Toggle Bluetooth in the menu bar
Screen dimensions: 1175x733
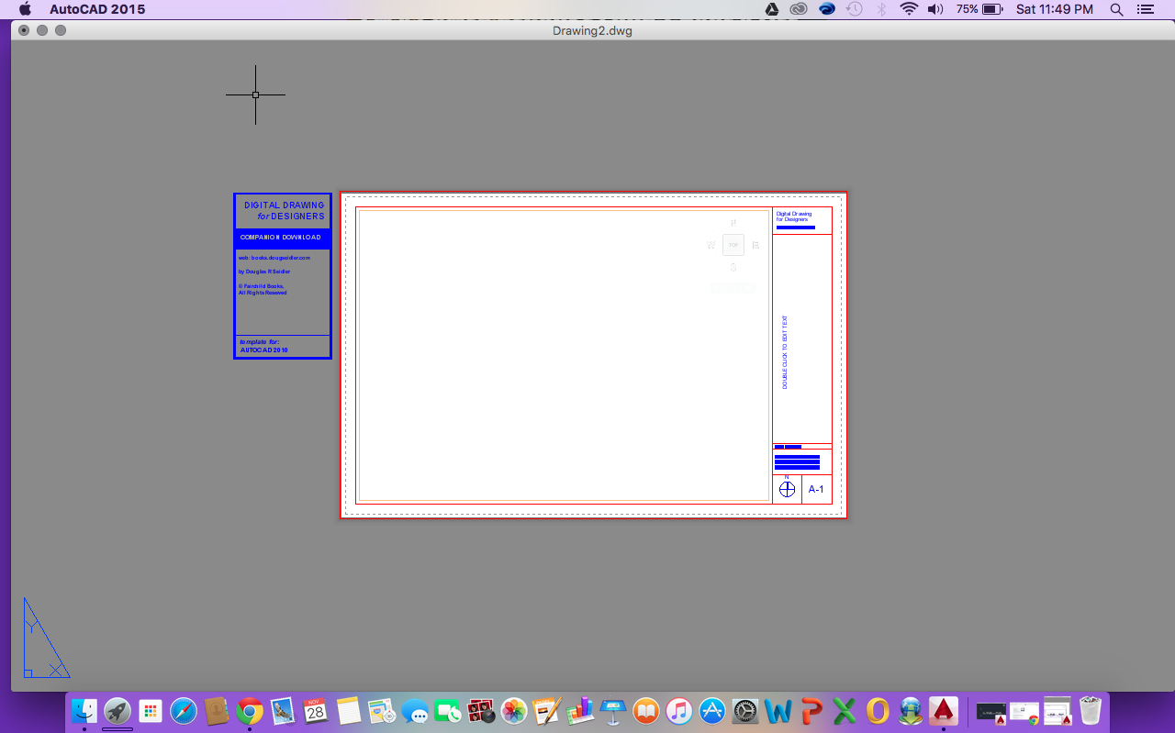(x=881, y=9)
